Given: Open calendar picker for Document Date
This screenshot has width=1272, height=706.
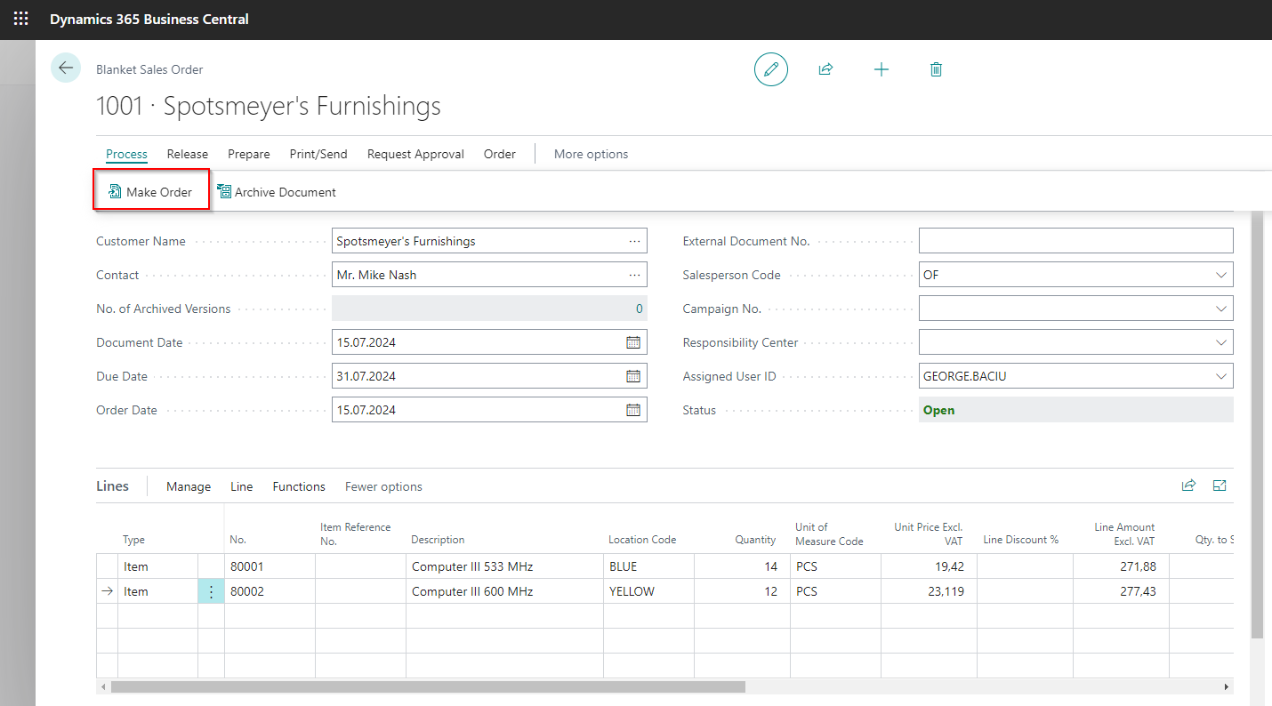Looking at the screenshot, I should pos(633,342).
